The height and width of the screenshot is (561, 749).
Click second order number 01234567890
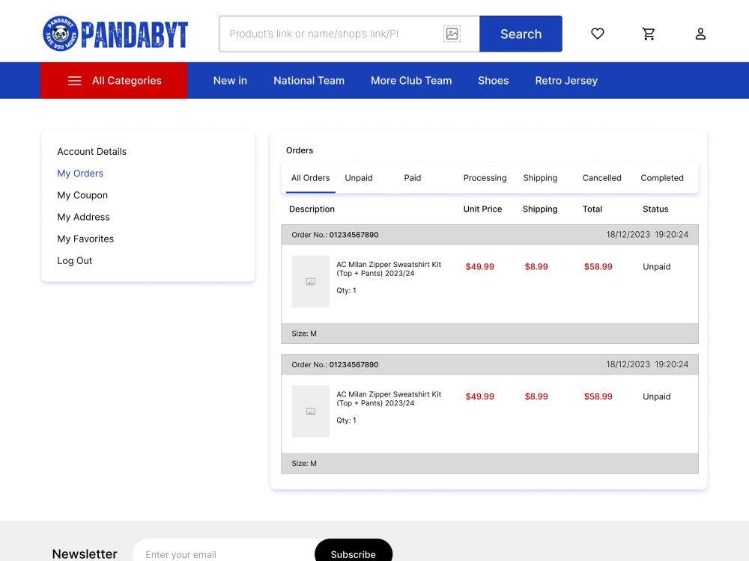(x=354, y=364)
